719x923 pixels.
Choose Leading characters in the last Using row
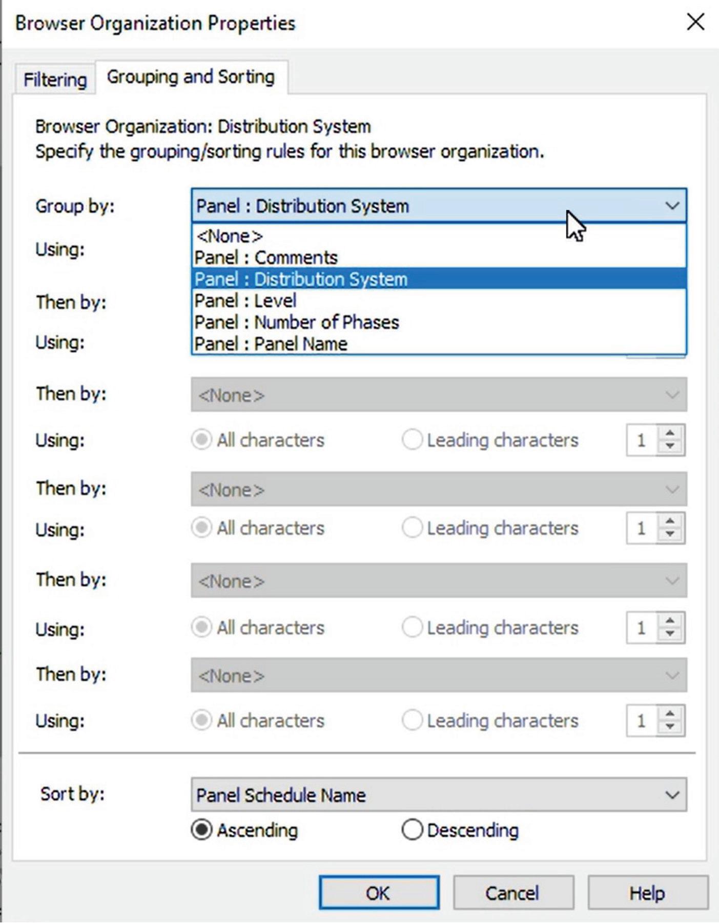pos(490,720)
